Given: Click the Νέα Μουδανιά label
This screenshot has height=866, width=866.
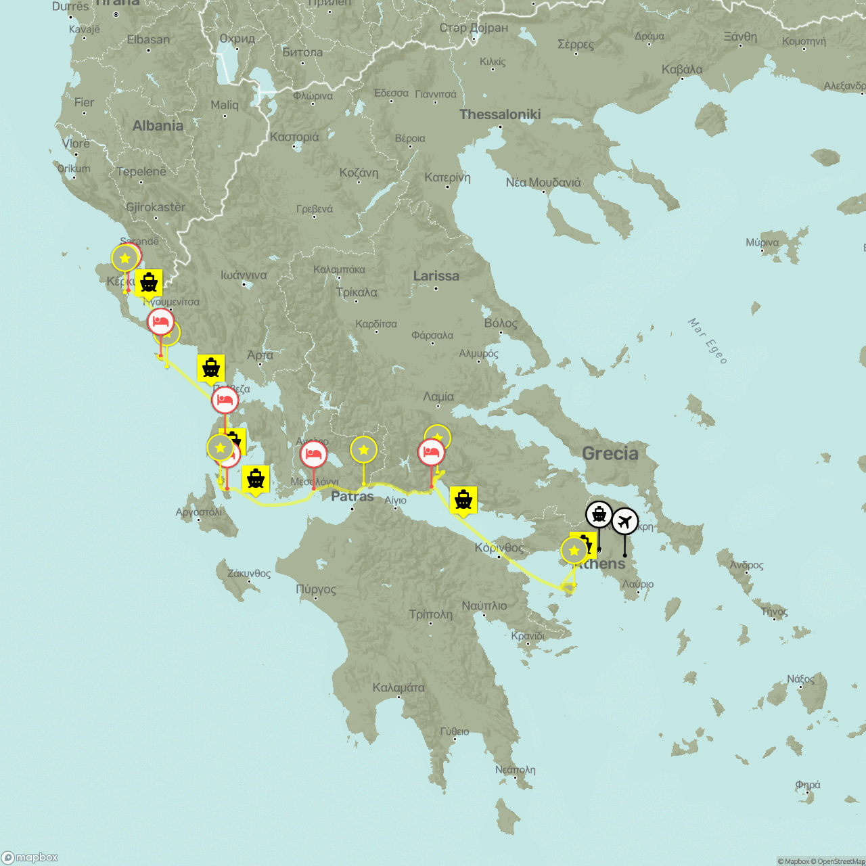Looking at the screenshot, I should click(543, 182).
